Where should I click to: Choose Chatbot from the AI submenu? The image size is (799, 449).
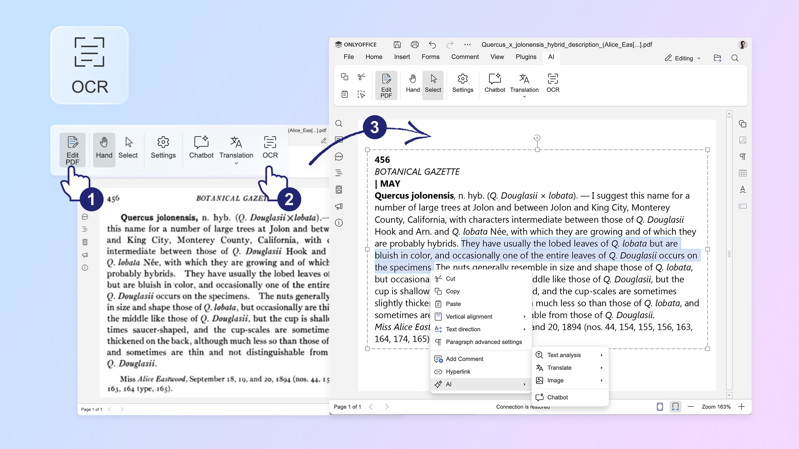click(x=570, y=397)
